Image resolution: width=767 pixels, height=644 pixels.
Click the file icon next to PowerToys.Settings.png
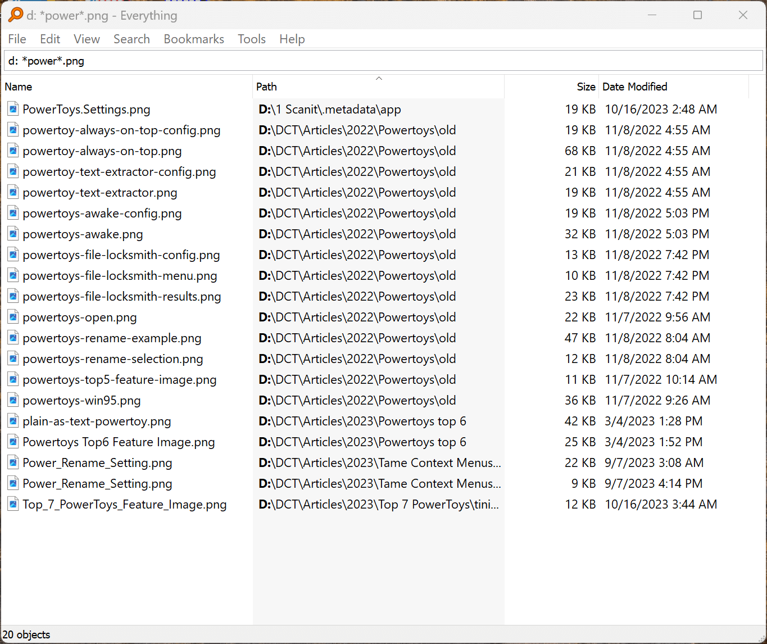pyautogui.click(x=13, y=109)
